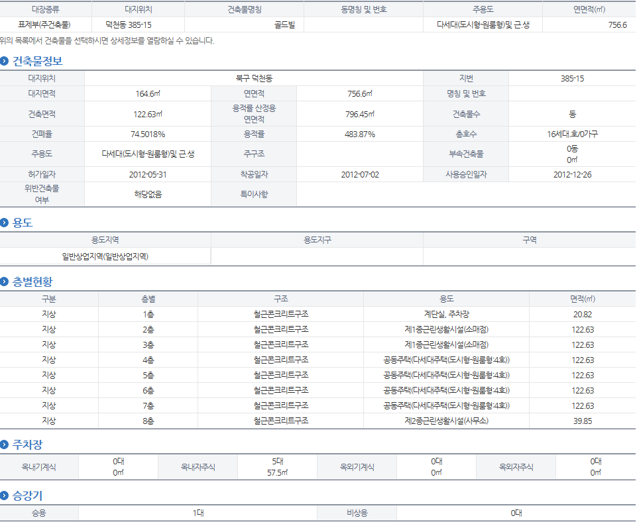Click the 20.82 area value for 1층
This screenshot has width=637, height=522.
[583, 314]
